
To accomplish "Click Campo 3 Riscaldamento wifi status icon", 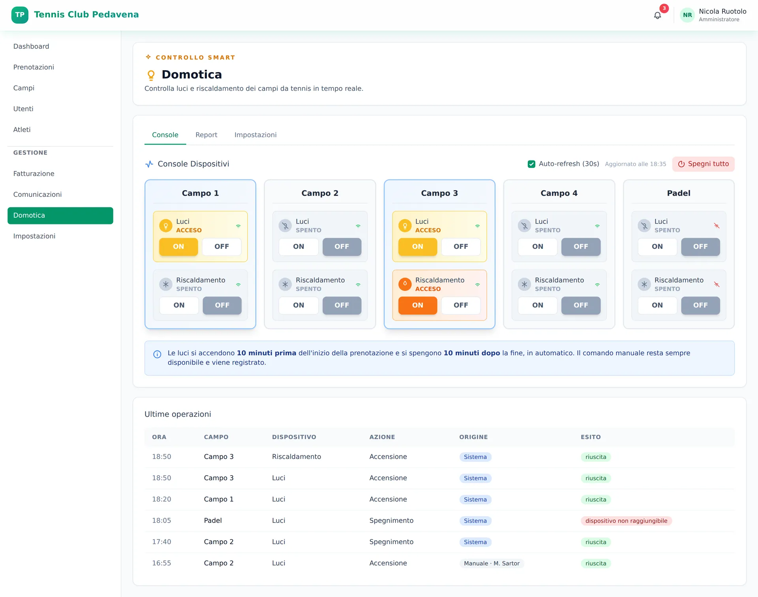I will (x=478, y=285).
